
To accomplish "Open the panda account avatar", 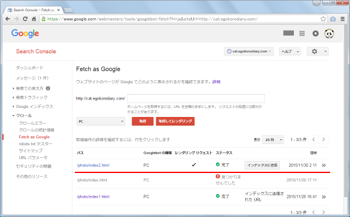I will (329, 33).
